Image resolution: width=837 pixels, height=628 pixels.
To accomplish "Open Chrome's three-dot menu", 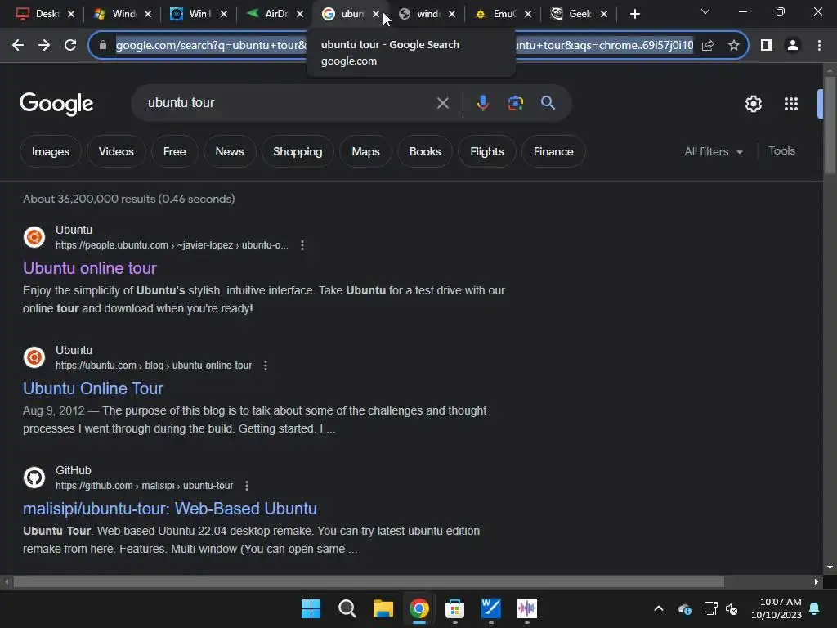I will 819,46.
